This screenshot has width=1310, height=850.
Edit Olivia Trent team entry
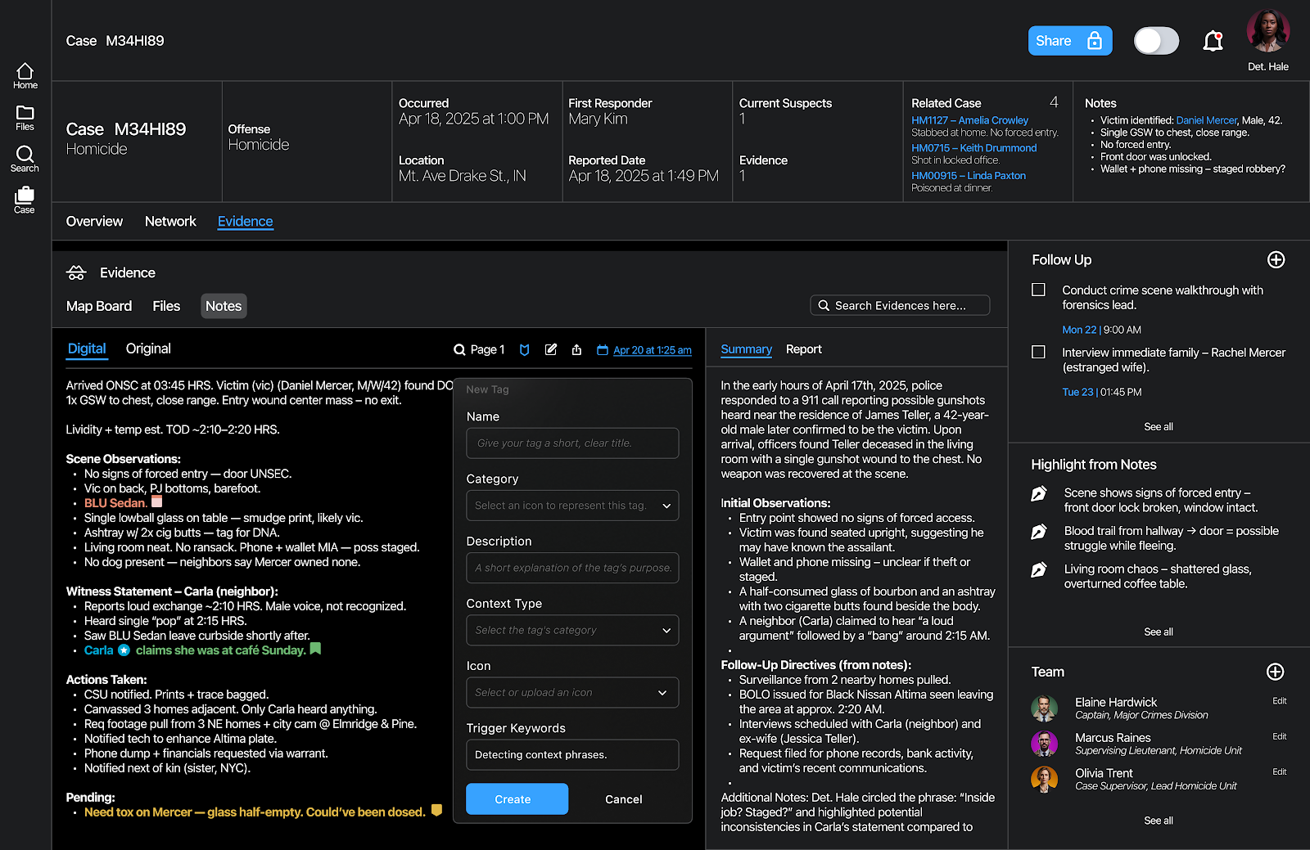click(x=1279, y=772)
